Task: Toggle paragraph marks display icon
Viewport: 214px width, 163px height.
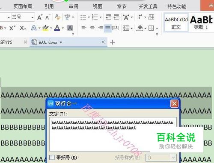Action: click(140, 17)
